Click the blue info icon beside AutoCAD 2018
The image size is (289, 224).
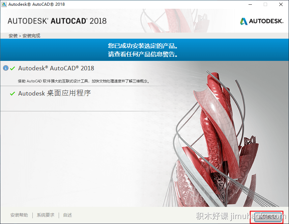(x=6, y=68)
